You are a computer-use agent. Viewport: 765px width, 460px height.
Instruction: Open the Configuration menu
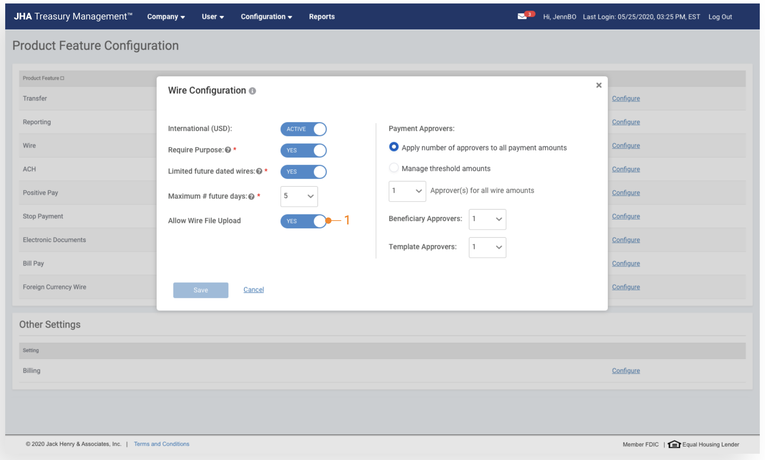266,17
